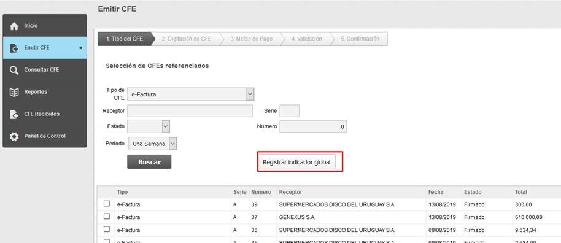Image resolution: width=561 pixels, height=243 pixels.
Task: Select step 5. Confirmación
Action: 360,39
